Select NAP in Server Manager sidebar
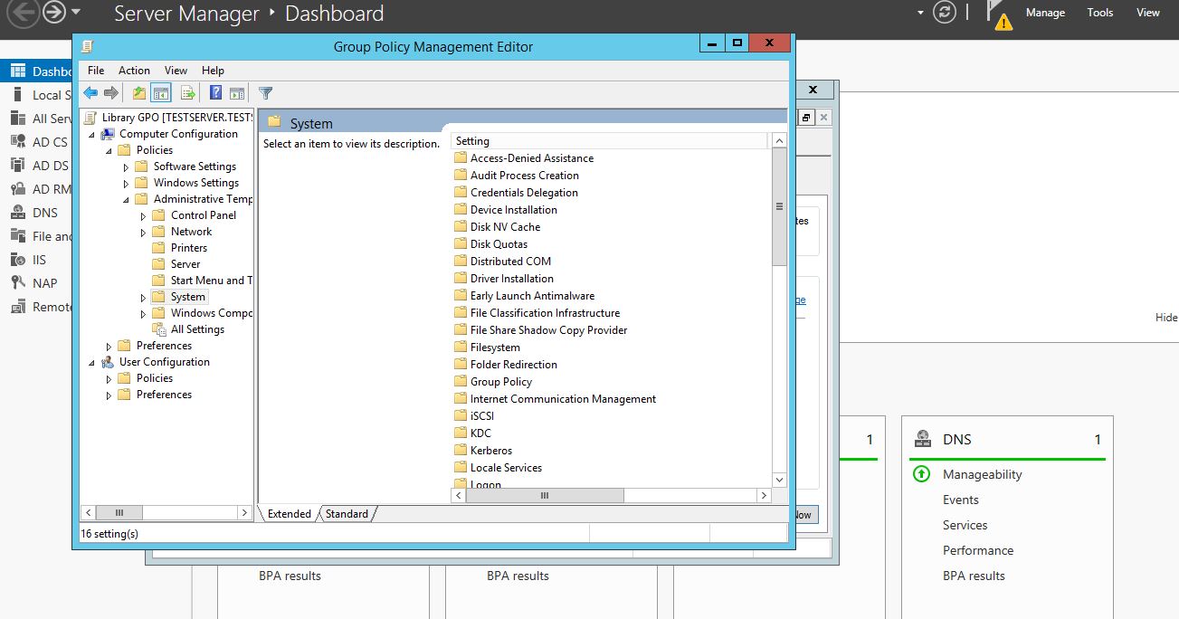Viewport: 1179px width, 619px height. point(44,283)
